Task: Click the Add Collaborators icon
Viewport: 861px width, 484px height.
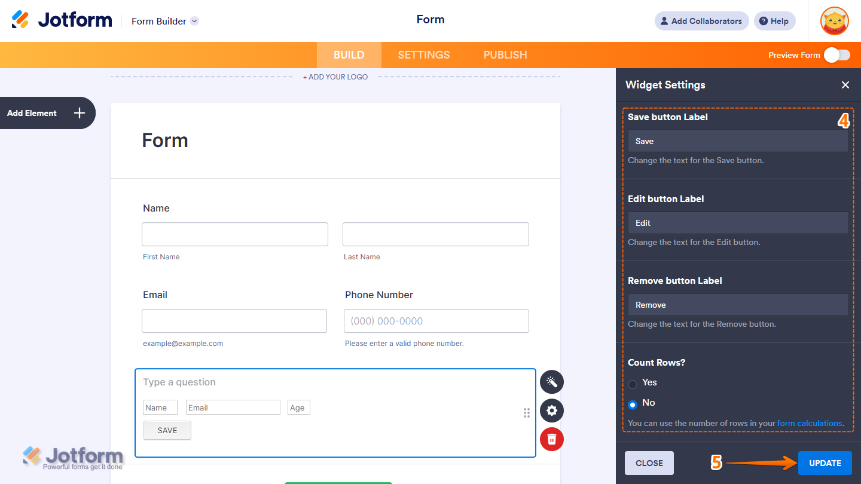Action: click(664, 21)
